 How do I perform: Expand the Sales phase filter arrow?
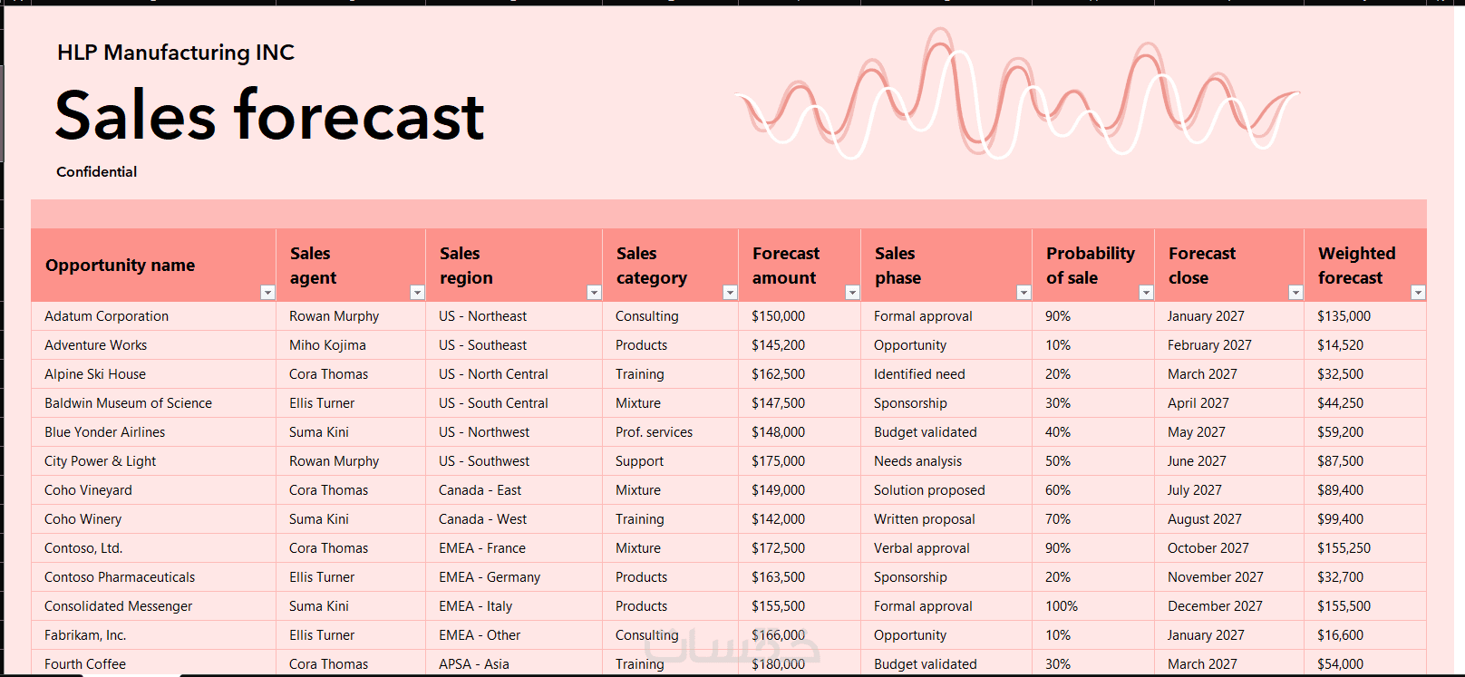point(1024,292)
